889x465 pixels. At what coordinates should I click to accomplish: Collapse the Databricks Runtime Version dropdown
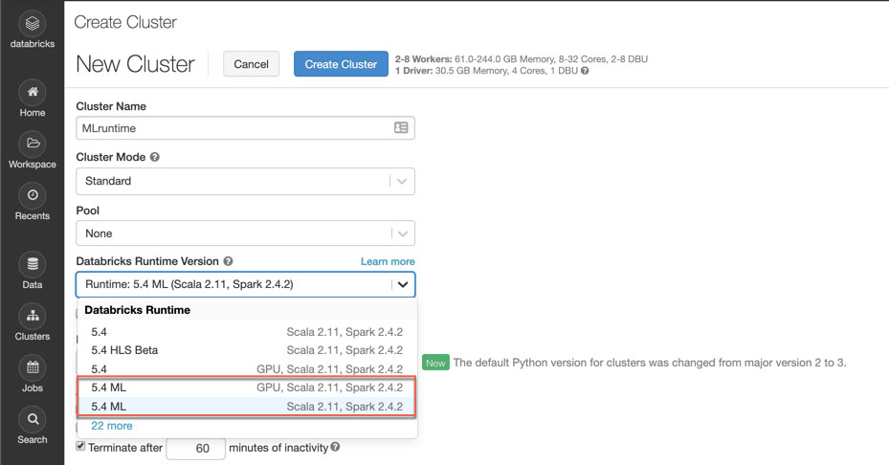coord(403,284)
